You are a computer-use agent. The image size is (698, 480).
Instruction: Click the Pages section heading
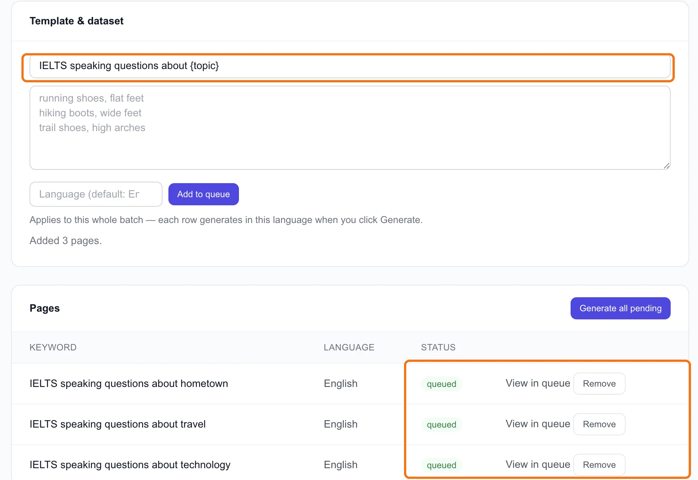45,308
